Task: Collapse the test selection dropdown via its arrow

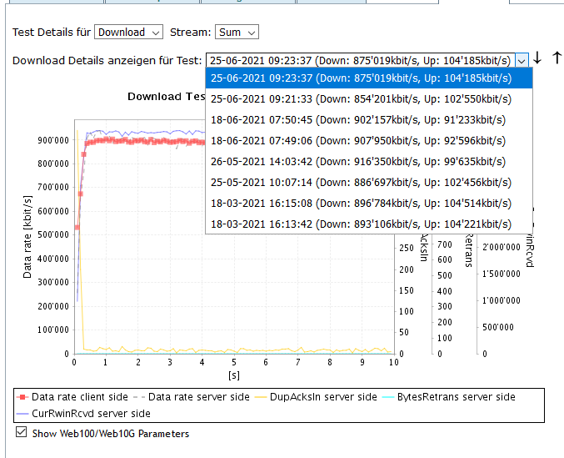Action: (x=522, y=60)
